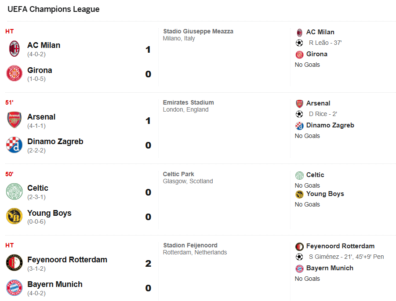Click the S Giménez goal scorer entry
The image size is (396, 301).
pos(346,257)
